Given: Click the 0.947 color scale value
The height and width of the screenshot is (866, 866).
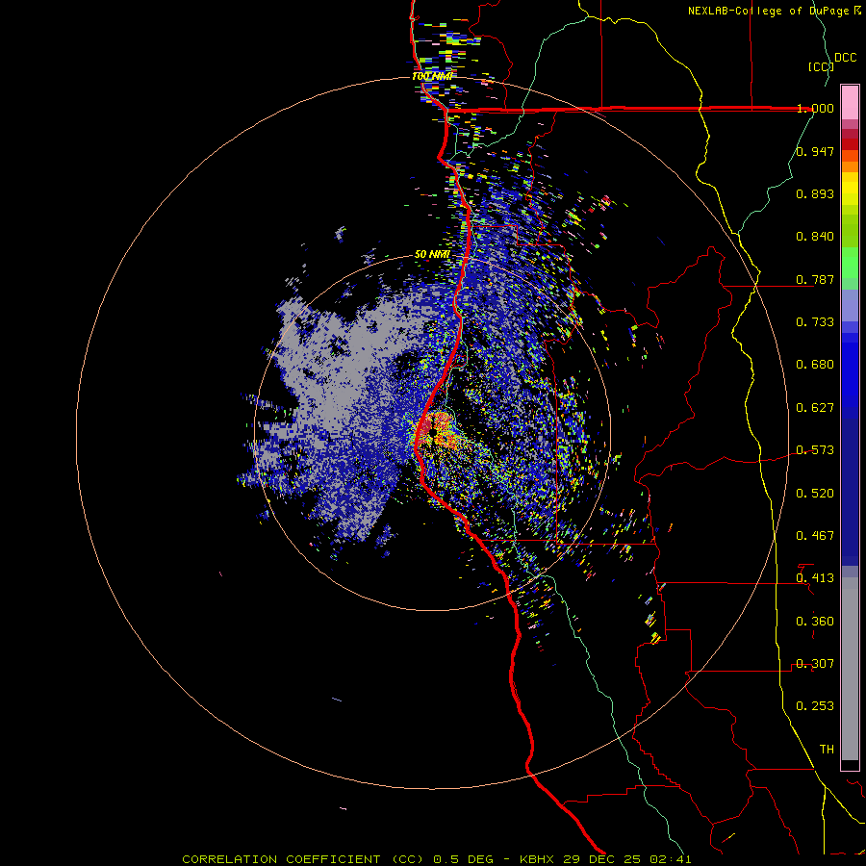Looking at the screenshot, I should coord(815,151).
